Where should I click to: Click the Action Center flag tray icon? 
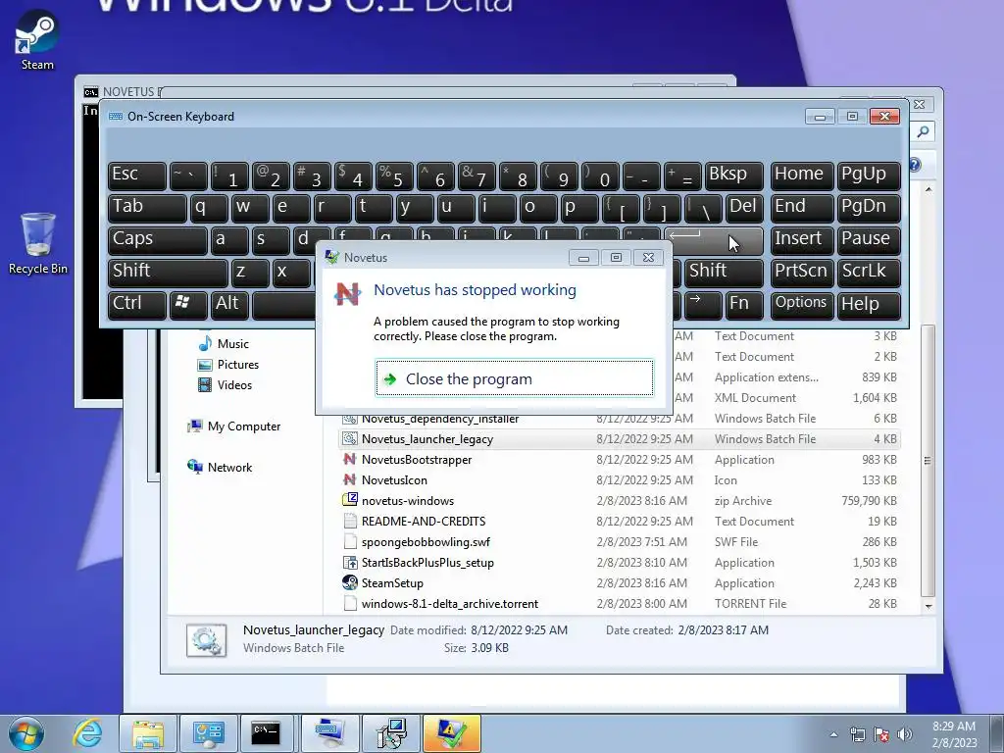click(x=881, y=733)
